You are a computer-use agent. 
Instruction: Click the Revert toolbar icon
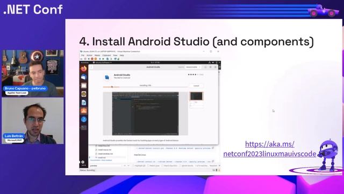(x=111, y=59)
